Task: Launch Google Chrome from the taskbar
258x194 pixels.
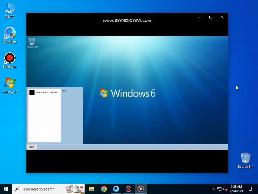Action: [104, 189]
